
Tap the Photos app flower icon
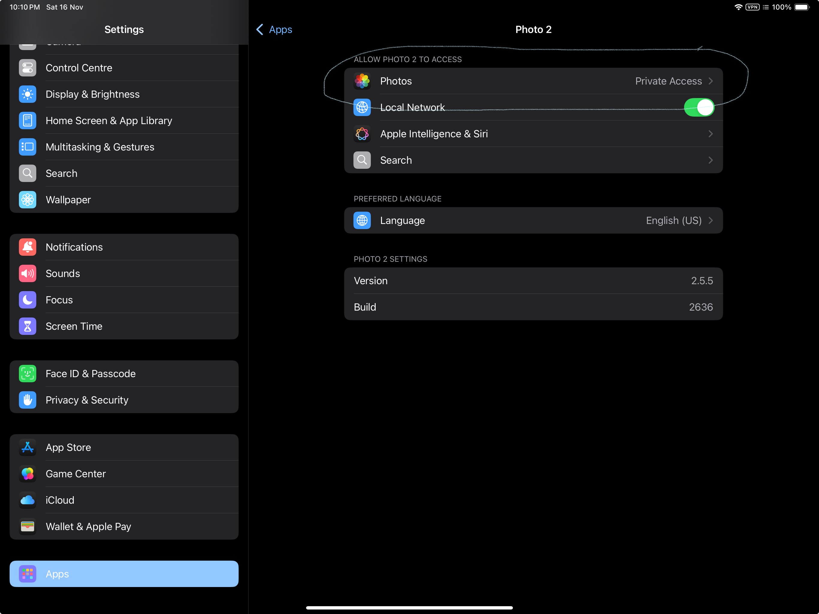[362, 81]
